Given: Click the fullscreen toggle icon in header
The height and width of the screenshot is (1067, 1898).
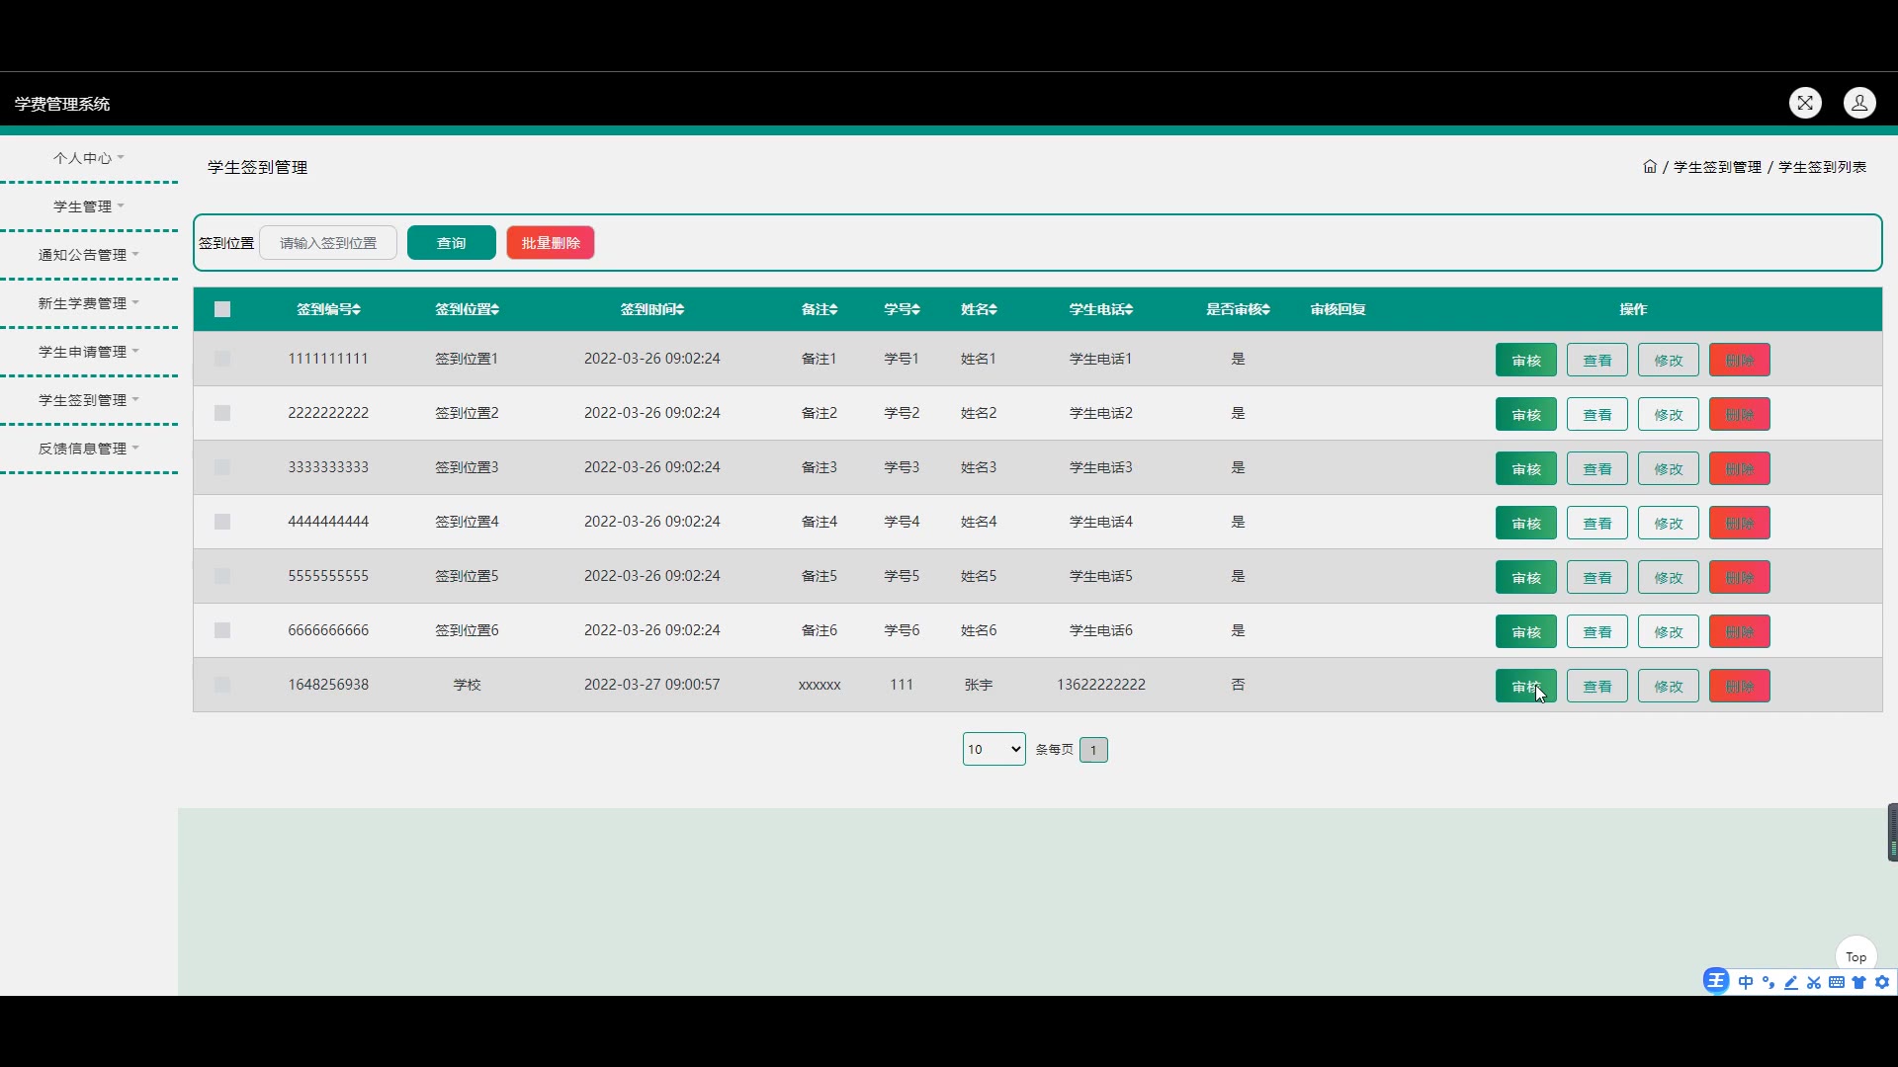Looking at the screenshot, I should click(x=1805, y=103).
